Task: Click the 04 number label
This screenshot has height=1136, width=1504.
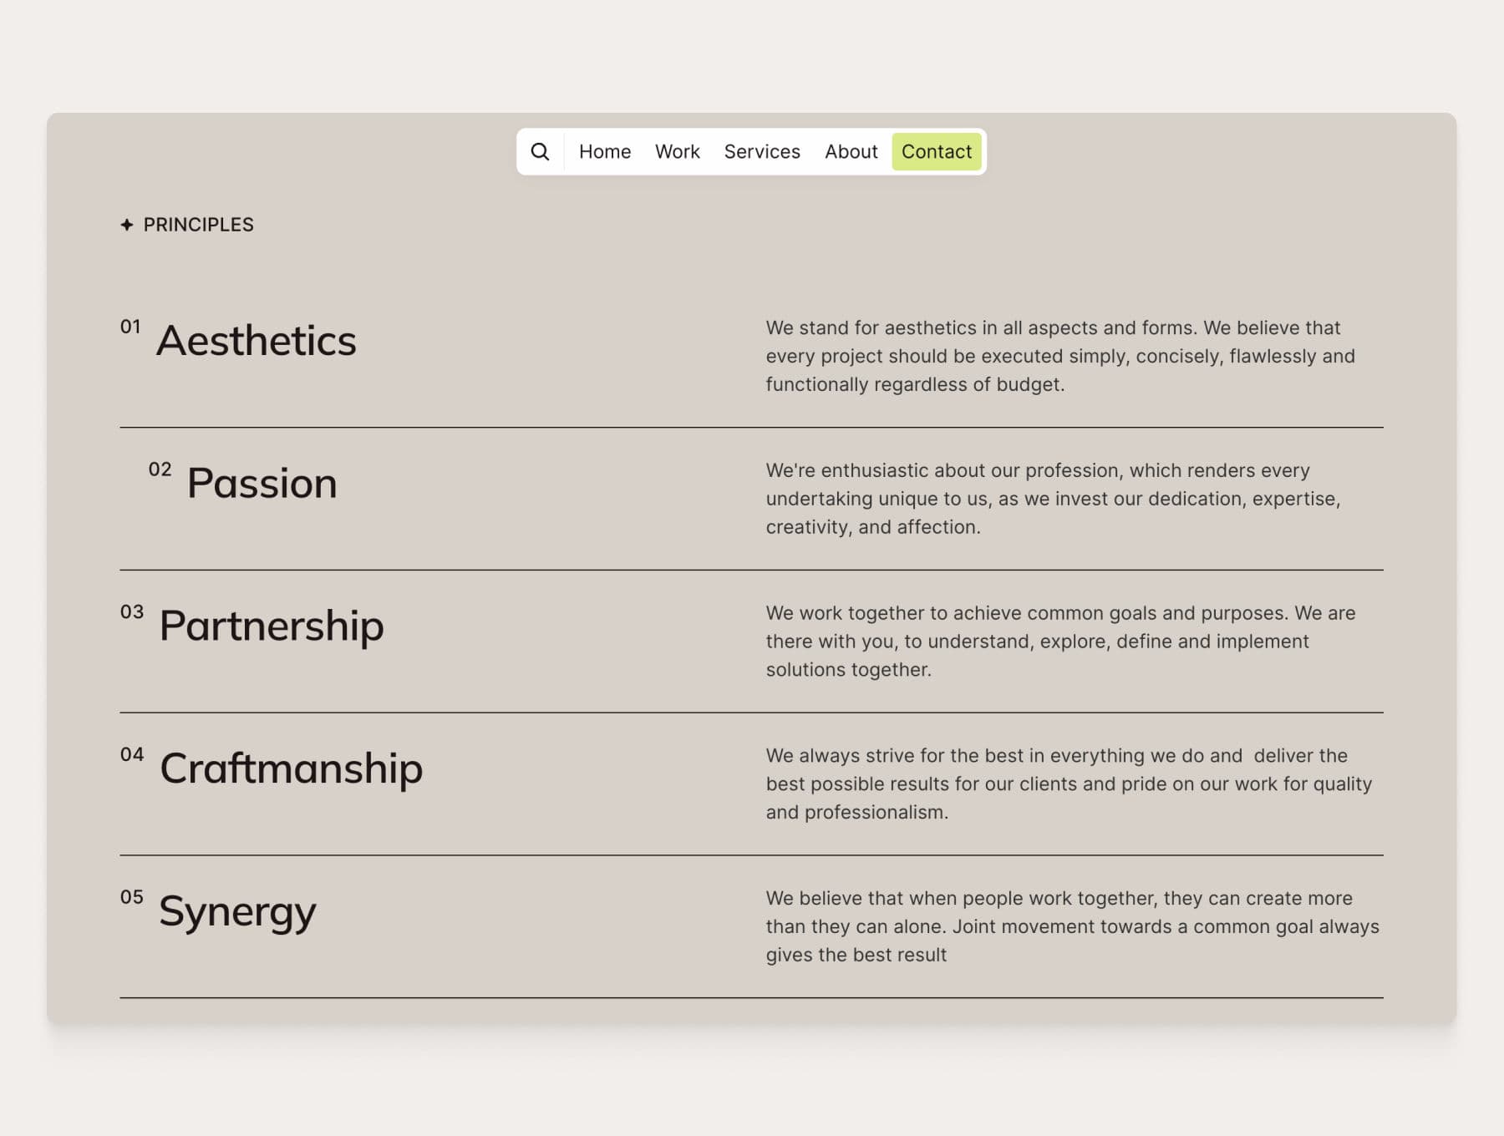Action: point(132,754)
